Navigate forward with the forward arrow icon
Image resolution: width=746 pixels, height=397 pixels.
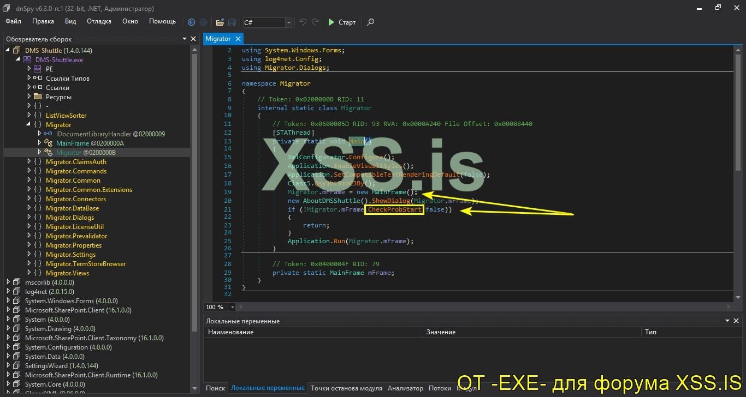tap(203, 22)
